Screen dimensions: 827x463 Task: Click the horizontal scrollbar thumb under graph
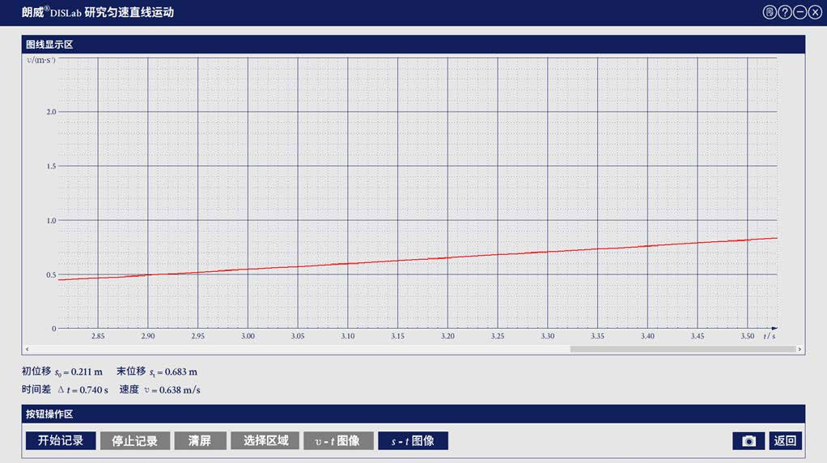pos(680,350)
